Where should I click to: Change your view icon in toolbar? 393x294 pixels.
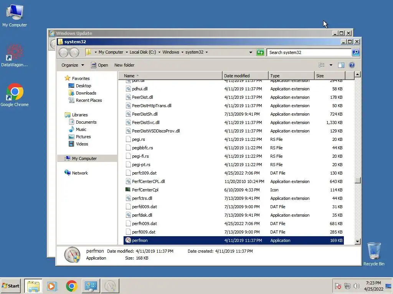(321, 65)
